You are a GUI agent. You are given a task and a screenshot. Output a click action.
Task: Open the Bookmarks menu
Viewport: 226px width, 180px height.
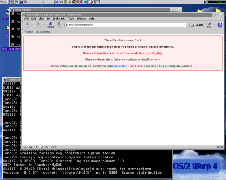[x=59, y=19]
